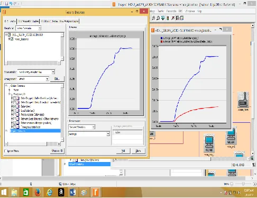Click the Edit button beside Arrangement
The image size is (257, 198).
tap(57, 79)
